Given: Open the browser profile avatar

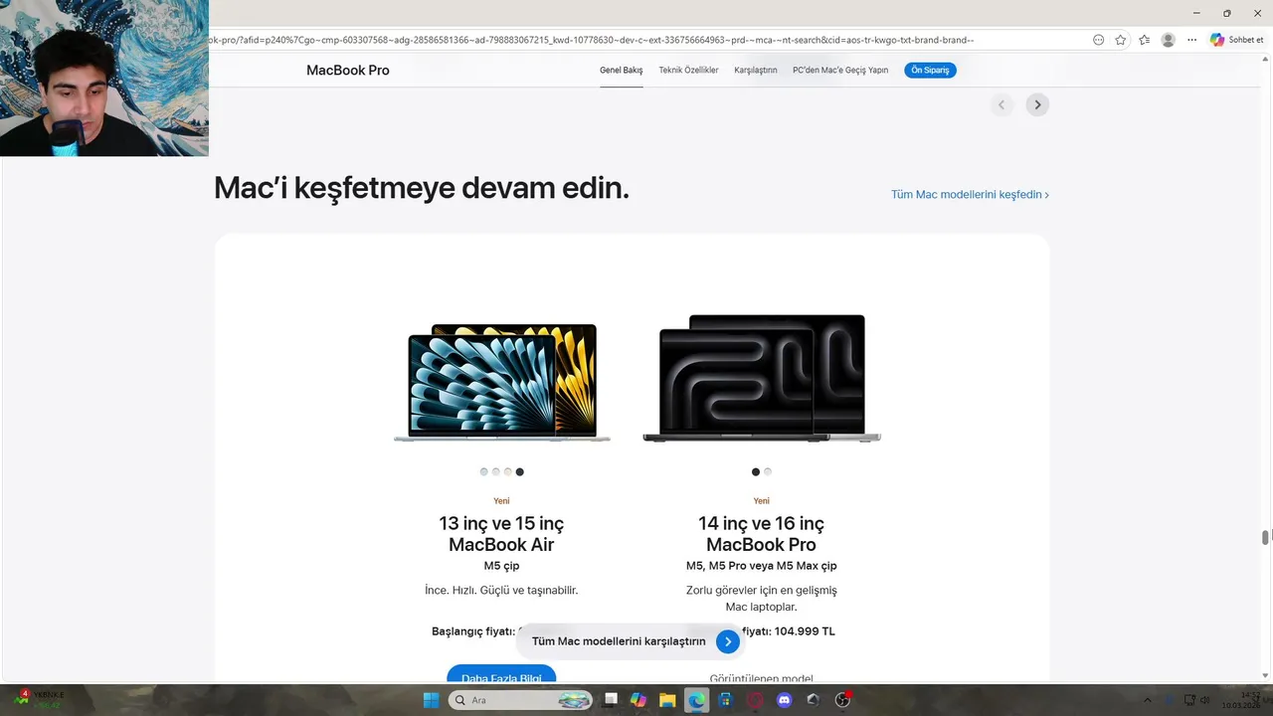Looking at the screenshot, I should pos(1168,40).
